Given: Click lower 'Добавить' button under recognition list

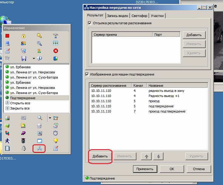Looking at the screenshot, I should pos(100,156).
